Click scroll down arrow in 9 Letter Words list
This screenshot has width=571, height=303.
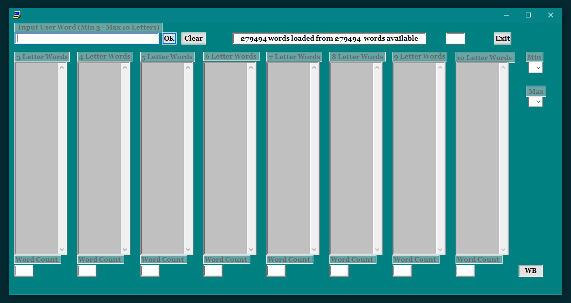pos(440,250)
